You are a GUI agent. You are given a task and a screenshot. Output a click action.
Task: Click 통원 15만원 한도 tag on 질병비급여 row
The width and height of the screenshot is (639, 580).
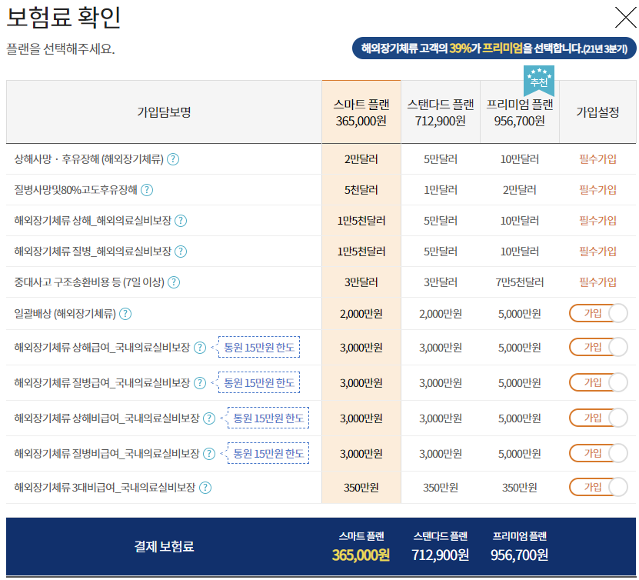tap(268, 453)
